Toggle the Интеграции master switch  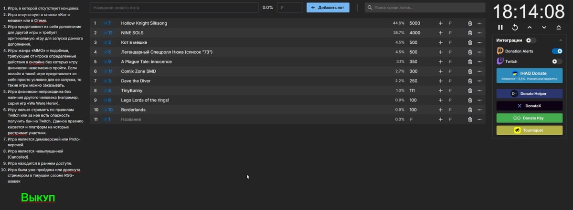[531, 40]
